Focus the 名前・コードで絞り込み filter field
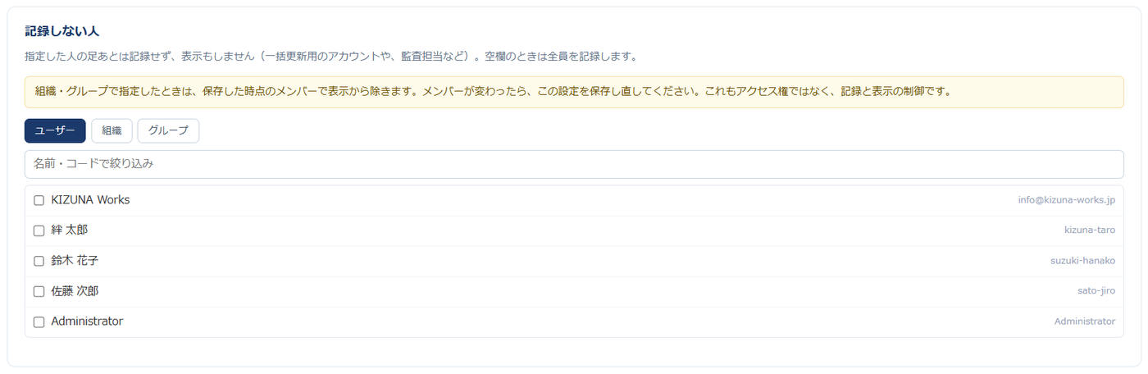 [574, 164]
